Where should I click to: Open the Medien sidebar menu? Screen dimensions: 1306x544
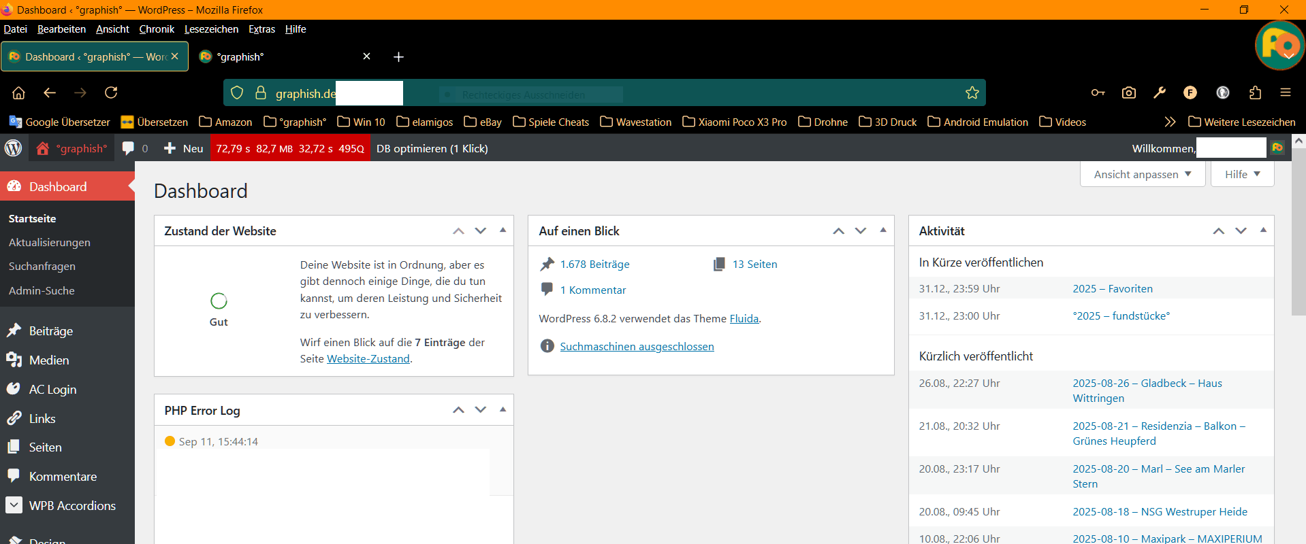pos(49,360)
